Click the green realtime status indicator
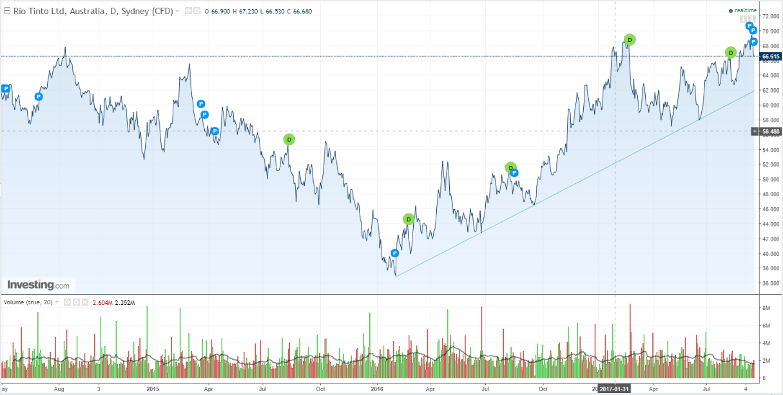Screen dimensions: 783x395 [742, 10]
